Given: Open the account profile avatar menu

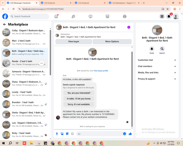Looking at the screenshot, I should tap(176, 16).
